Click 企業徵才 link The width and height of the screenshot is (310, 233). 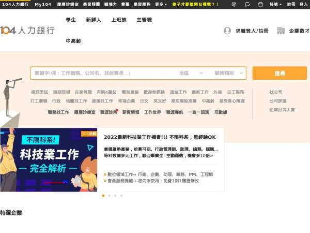coord(299,31)
